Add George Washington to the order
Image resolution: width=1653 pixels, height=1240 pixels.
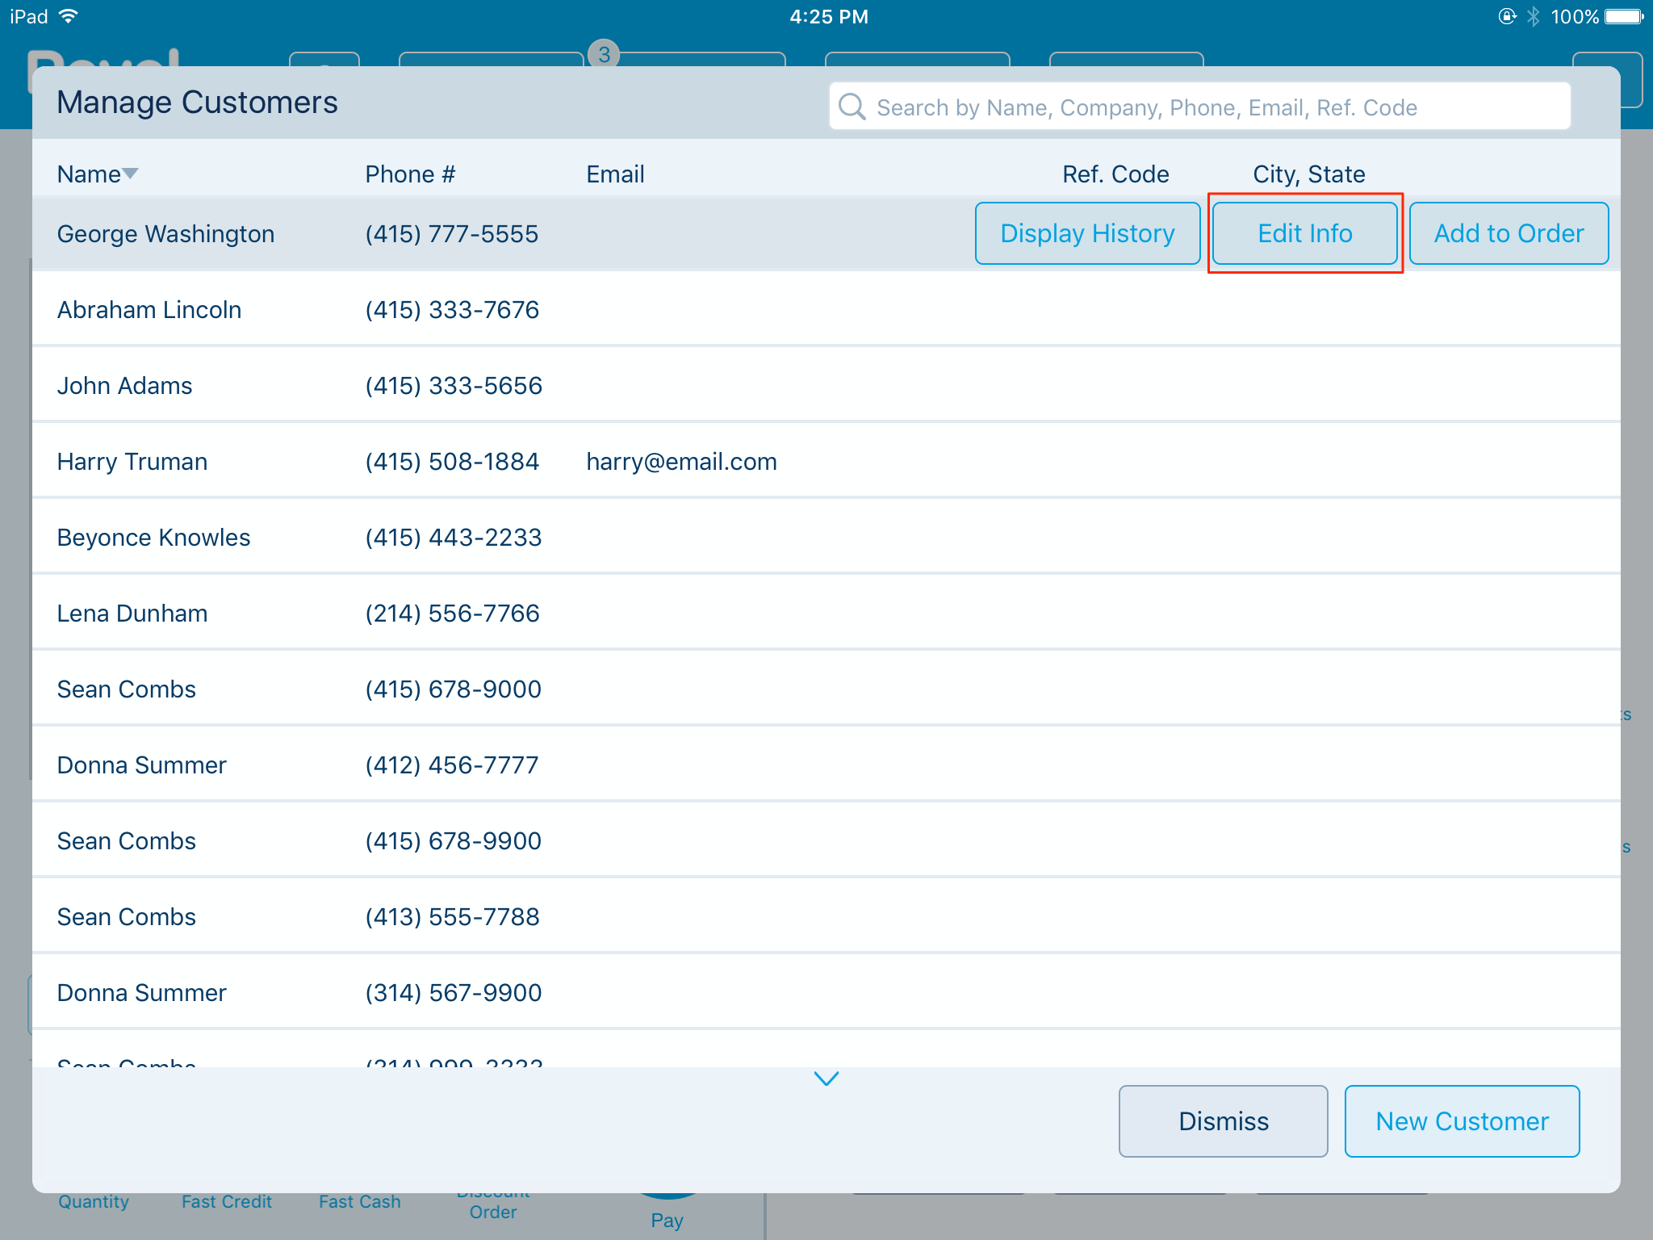tap(1509, 233)
